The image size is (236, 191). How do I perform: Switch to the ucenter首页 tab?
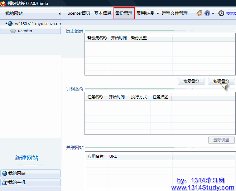[x=79, y=13]
